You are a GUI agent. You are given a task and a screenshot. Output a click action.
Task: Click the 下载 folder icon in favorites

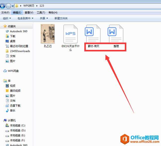[x=7, y=36]
